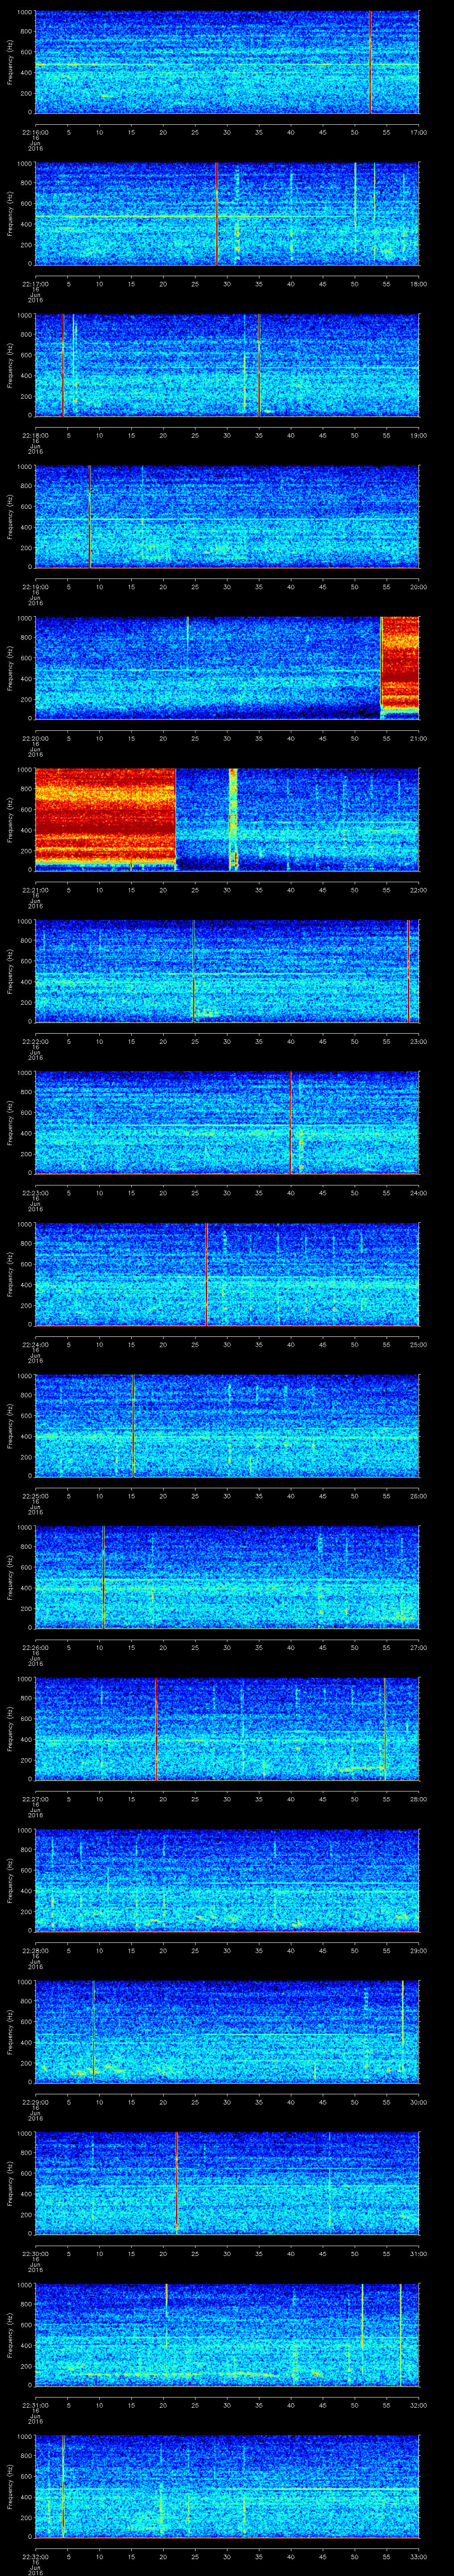454x2576 pixels.
Task: Click Frequency (Hz) axis label of 22:16:00 panel
Action: (x=10, y=62)
